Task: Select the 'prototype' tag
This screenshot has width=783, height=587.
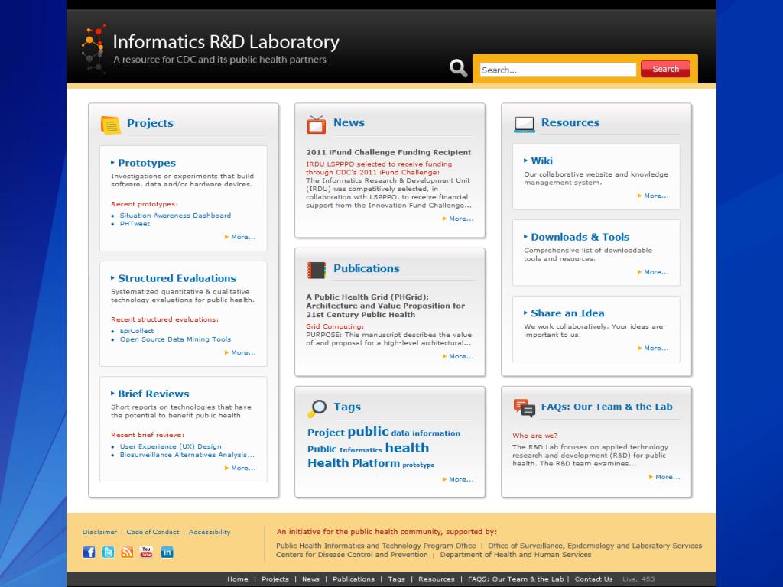Action: click(x=418, y=465)
